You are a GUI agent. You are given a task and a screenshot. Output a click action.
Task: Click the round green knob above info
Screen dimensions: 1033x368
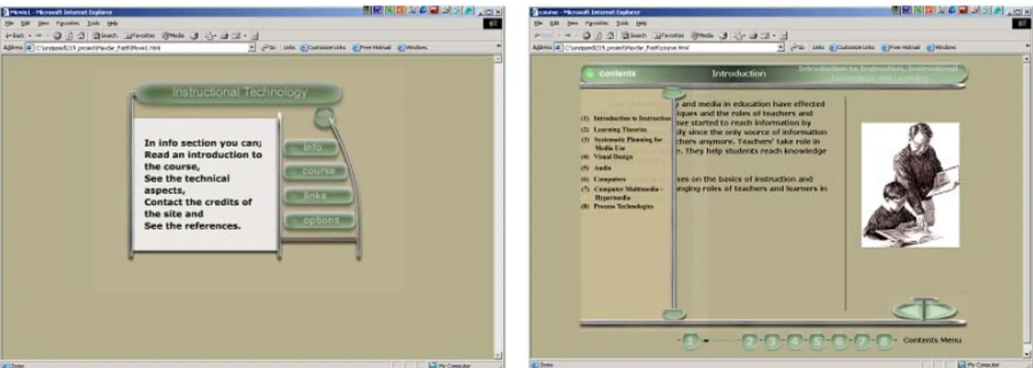click(324, 117)
